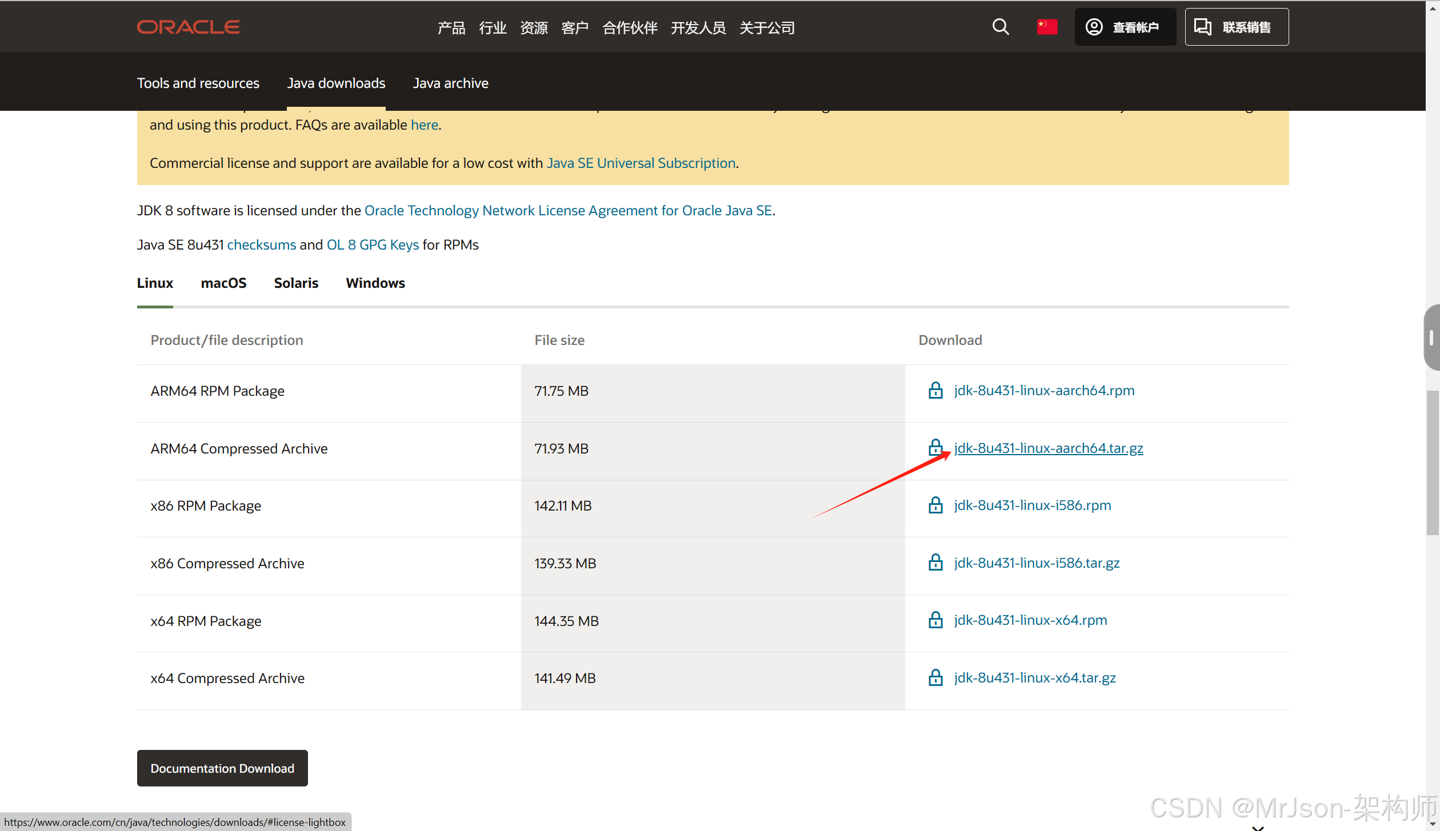Select the Solaris downloads tab
1440x831 pixels.
pos(295,283)
